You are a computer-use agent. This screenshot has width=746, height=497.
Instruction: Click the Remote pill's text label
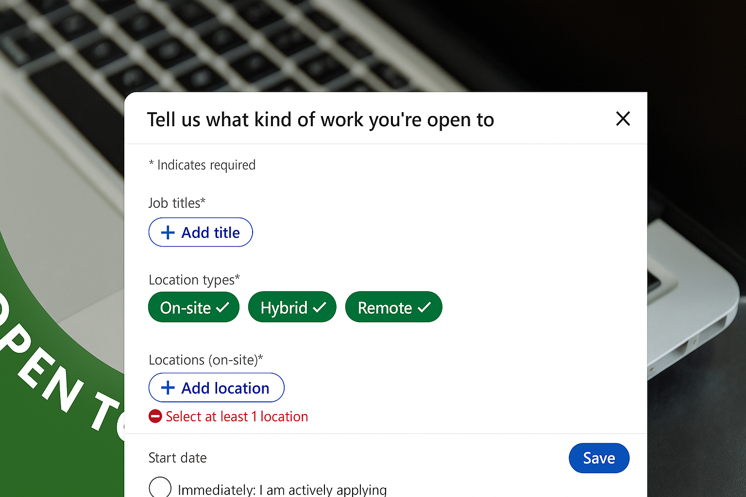click(385, 307)
